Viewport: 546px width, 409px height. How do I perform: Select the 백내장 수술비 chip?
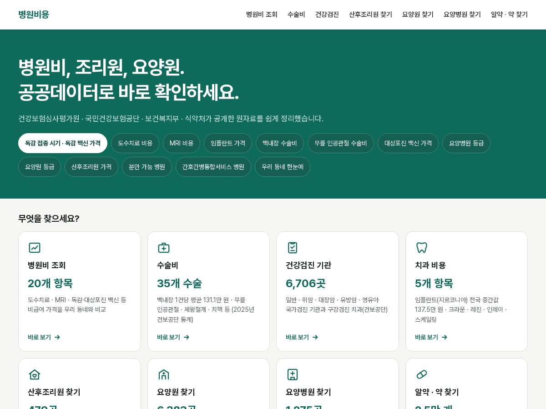(280, 143)
